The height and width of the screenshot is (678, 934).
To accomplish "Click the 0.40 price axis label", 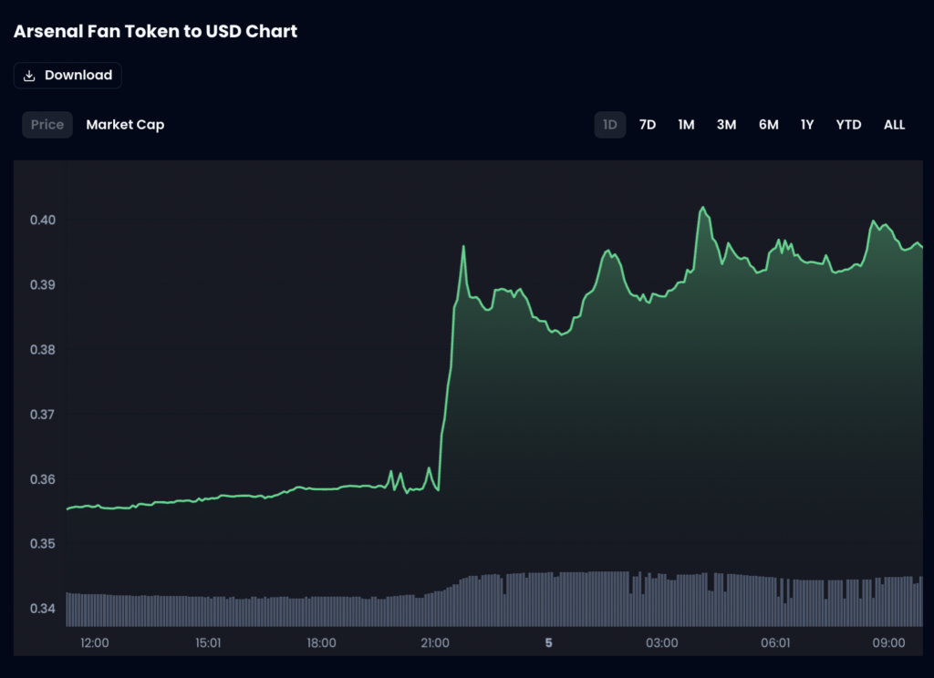I will coord(41,220).
